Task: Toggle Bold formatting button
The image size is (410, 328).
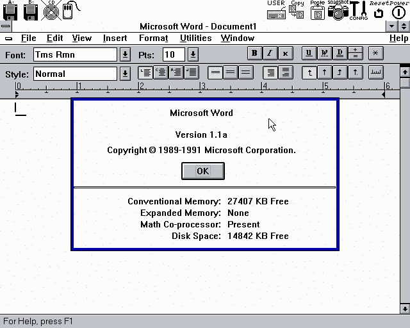Action: pyautogui.click(x=254, y=53)
